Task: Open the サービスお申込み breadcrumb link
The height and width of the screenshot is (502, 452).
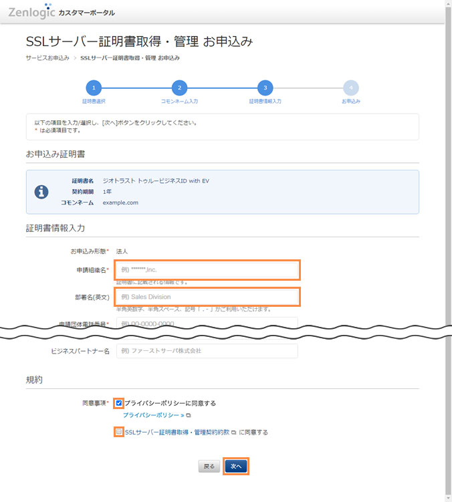Action: coord(47,58)
